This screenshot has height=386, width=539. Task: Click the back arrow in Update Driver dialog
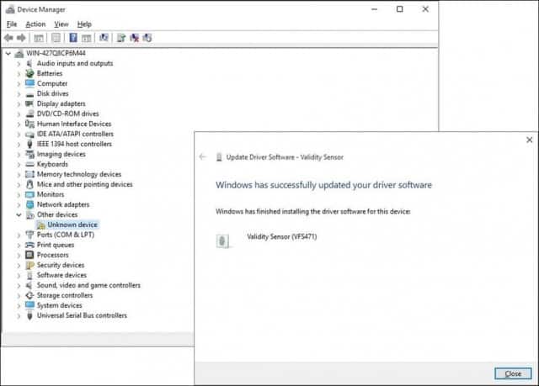202,156
